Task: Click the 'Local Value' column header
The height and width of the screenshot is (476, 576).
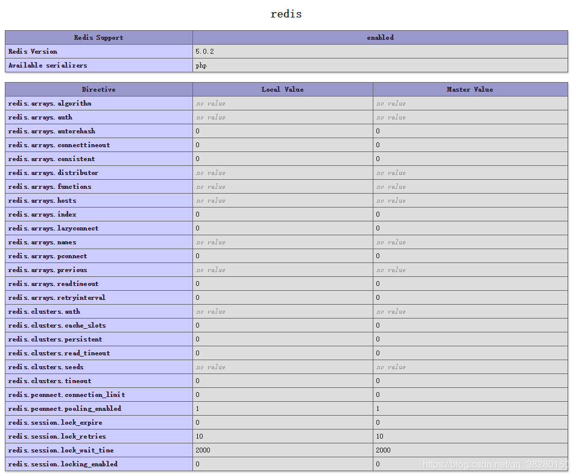Action: coord(283,89)
